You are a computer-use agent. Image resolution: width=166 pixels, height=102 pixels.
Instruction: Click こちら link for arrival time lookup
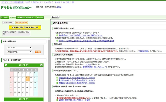point(88,64)
